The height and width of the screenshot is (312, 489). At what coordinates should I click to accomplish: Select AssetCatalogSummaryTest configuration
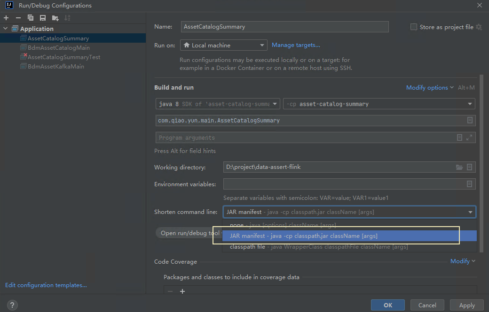(60, 57)
